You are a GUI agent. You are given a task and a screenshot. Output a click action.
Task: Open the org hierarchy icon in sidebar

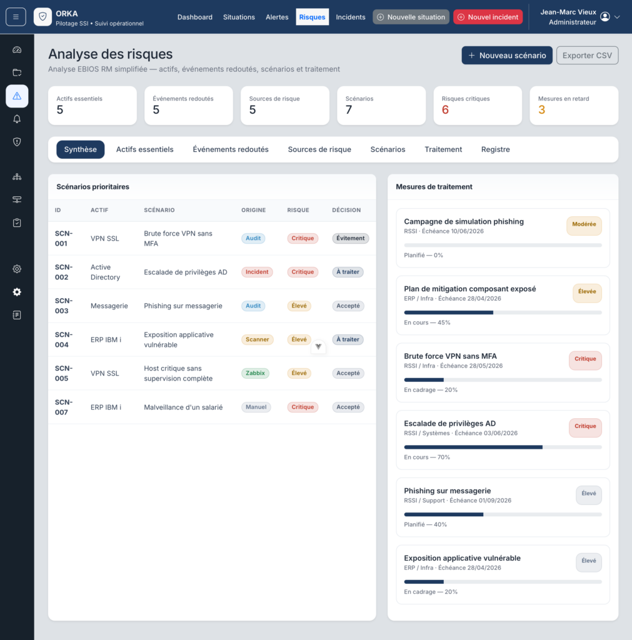pos(17,177)
